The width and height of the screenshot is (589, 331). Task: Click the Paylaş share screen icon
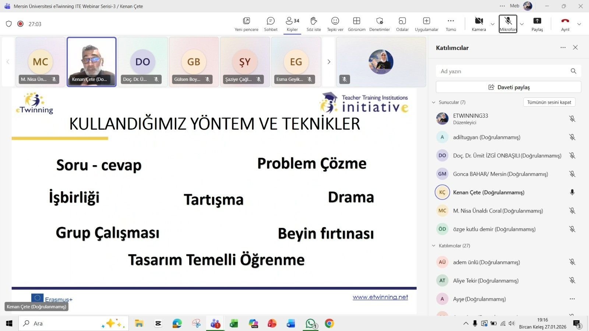537,24
